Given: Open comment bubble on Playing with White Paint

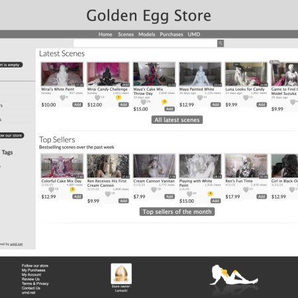Looking at the screenshot, I should tap(211, 194).
